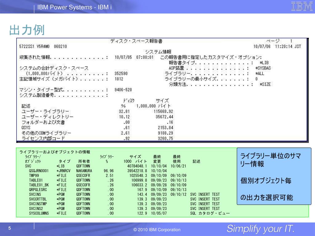This screenshot has width=315, height=236.
Task: Select the size value '35672.44'
Action: coord(164,117)
